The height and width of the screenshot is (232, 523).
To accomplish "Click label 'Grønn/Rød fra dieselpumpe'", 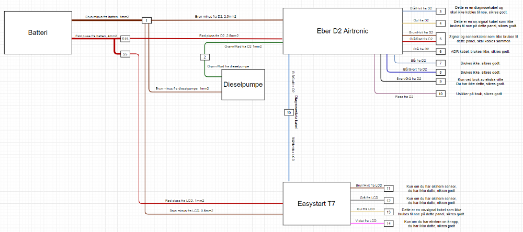I will point(228,66).
